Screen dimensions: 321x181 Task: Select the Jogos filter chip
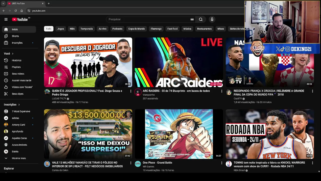click(61, 29)
